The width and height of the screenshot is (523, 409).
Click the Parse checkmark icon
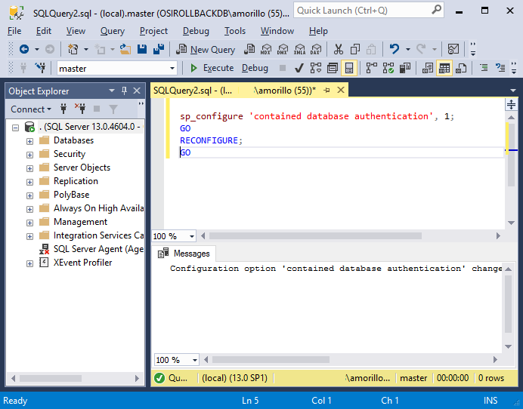pyautogui.click(x=299, y=68)
